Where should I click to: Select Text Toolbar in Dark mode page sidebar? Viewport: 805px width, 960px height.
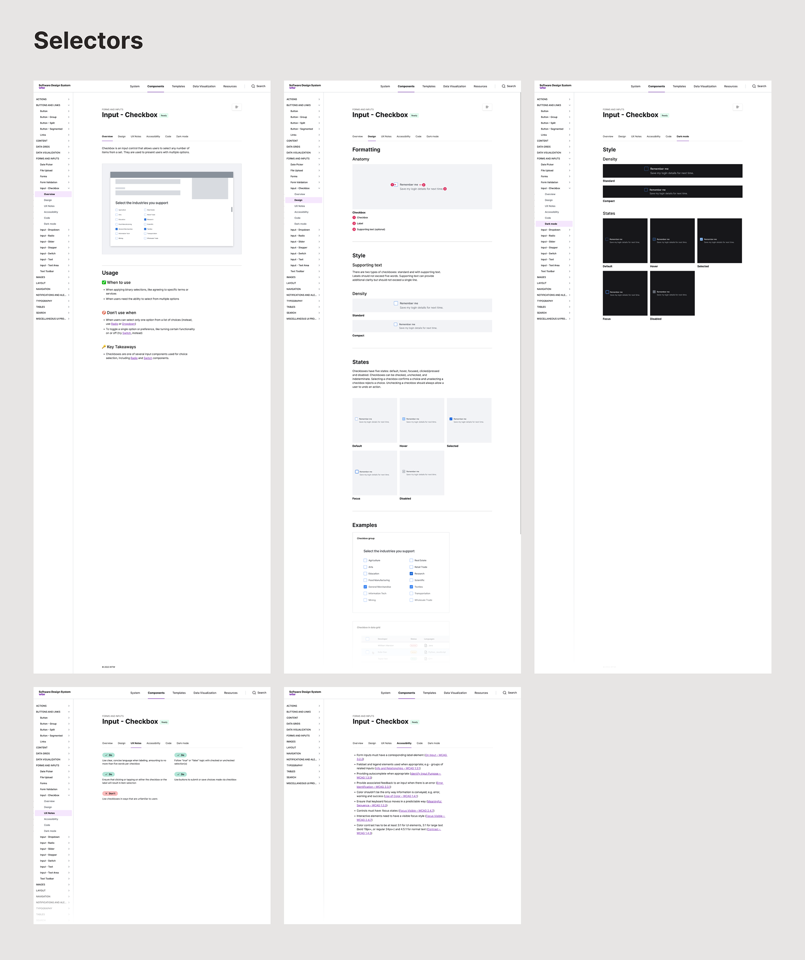547,271
